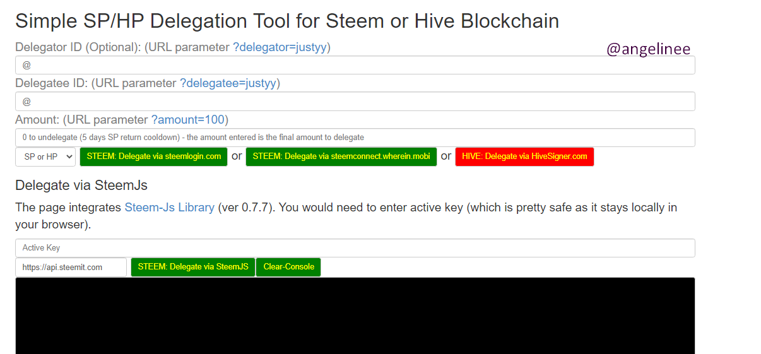Click the https://api.steemit.com node field
Screen dimensions: 761x354
[71, 268]
